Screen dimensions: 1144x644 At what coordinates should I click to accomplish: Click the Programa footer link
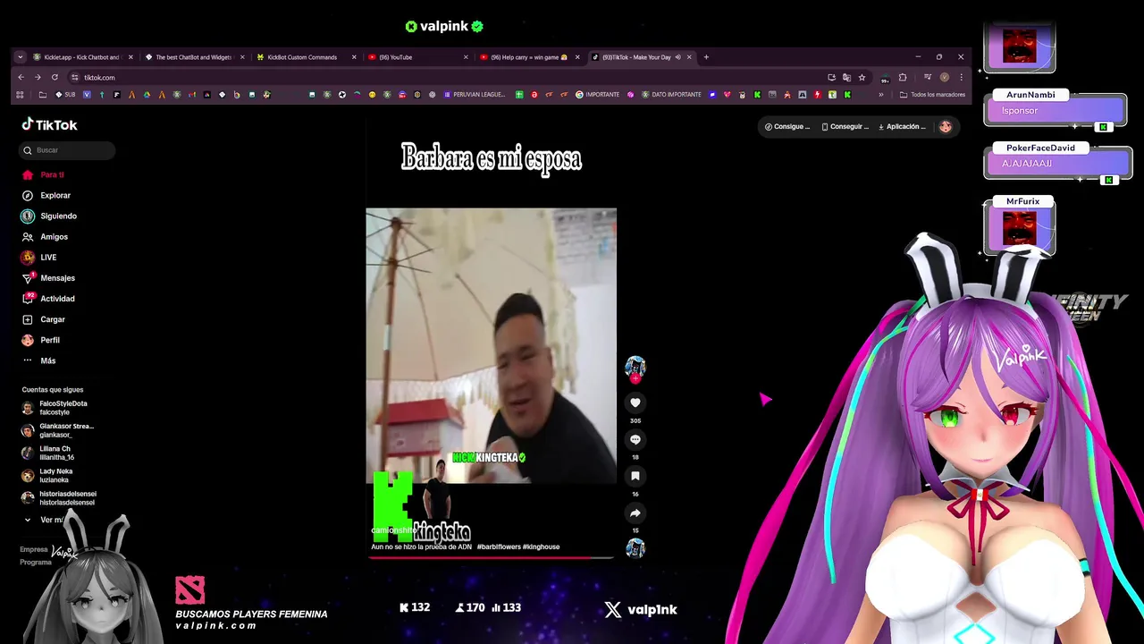point(36,563)
